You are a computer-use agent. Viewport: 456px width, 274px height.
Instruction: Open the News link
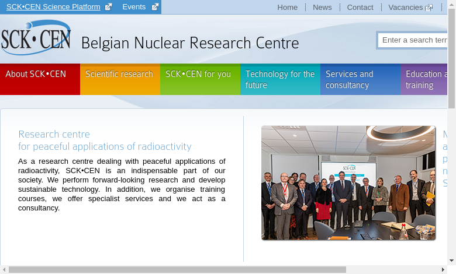tap(322, 7)
